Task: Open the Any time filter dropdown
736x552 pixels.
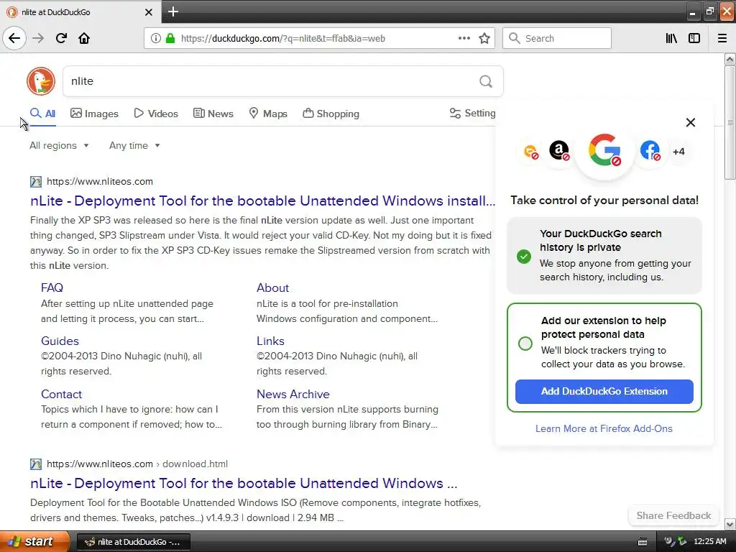Action: tap(134, 145)
